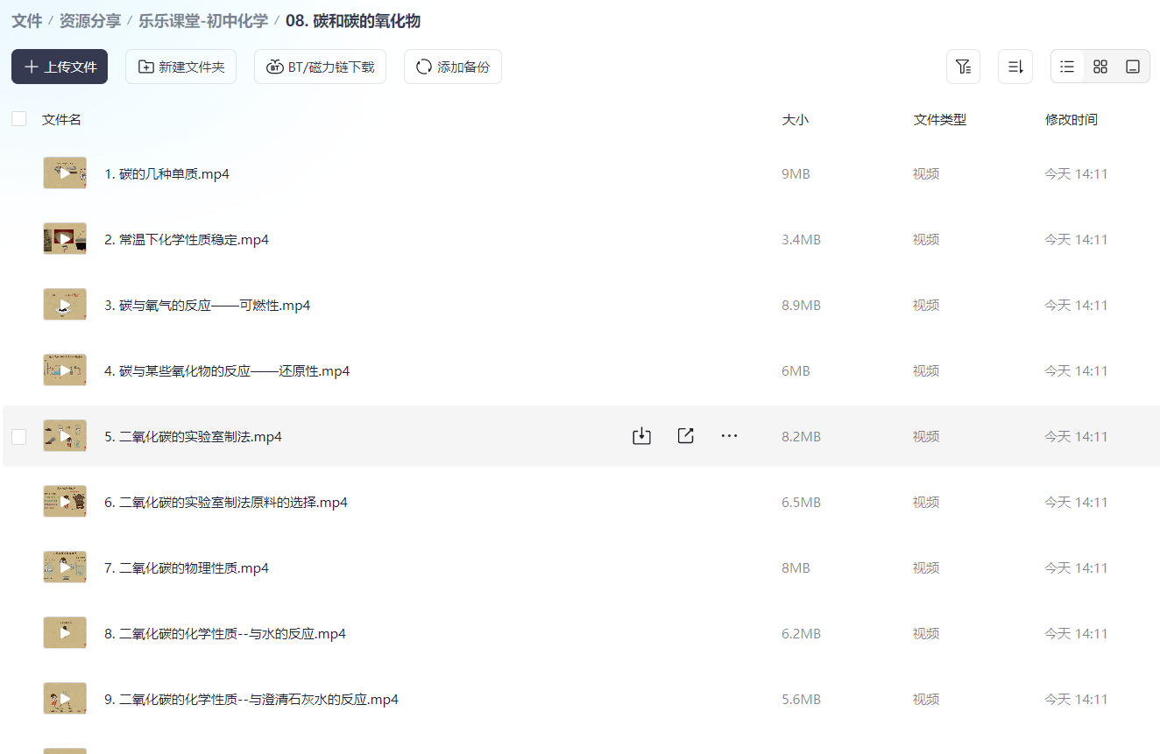Screen dimensions: 1160x754
Task: Go back to 乐乐课堂-初中化学 folder
Action: pyautogui.click(x=203, y=20)
